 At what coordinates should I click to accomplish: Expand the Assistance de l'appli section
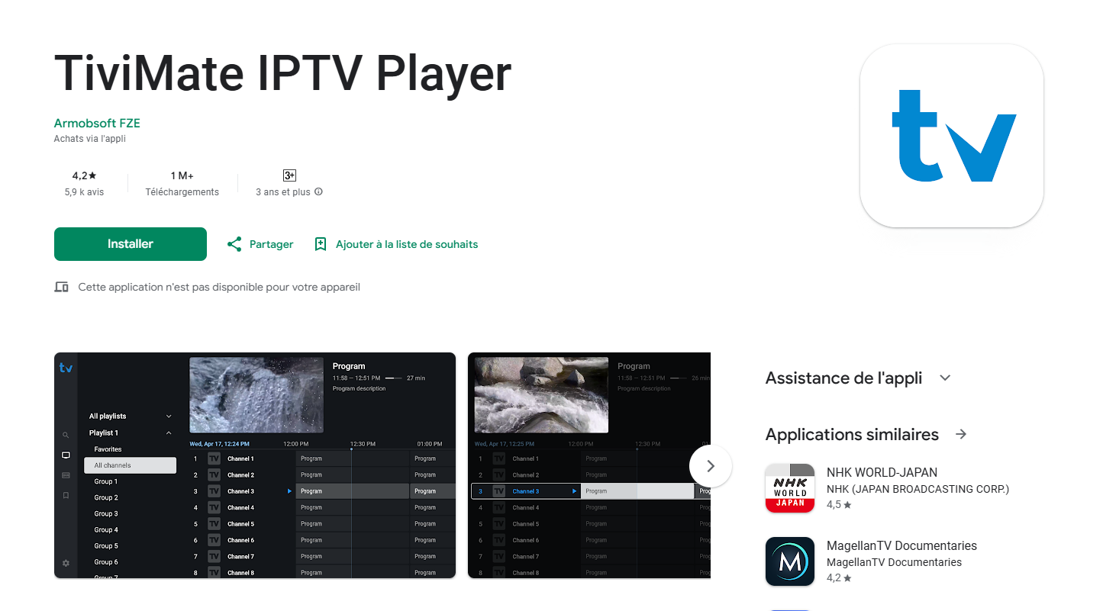(x=945, y=378)
